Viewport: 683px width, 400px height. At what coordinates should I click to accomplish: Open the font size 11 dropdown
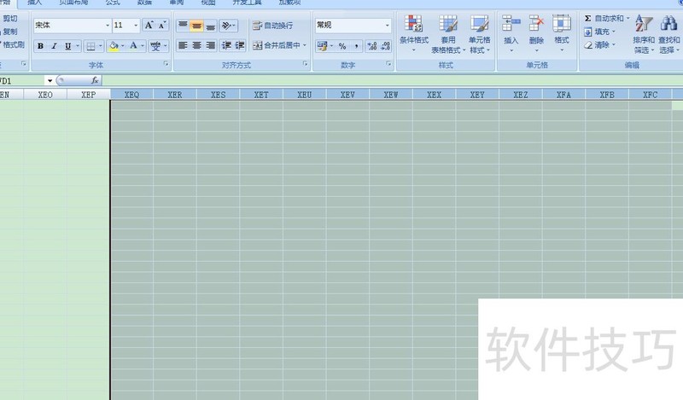click(136, 26)
